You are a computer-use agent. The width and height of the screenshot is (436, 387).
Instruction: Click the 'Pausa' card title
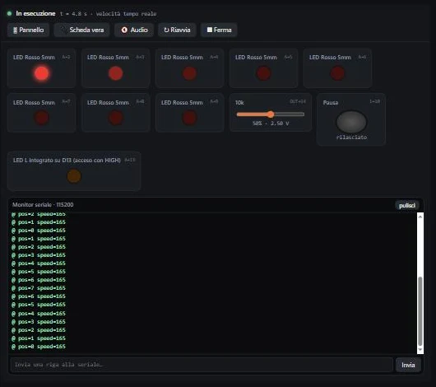coord(331,102)
